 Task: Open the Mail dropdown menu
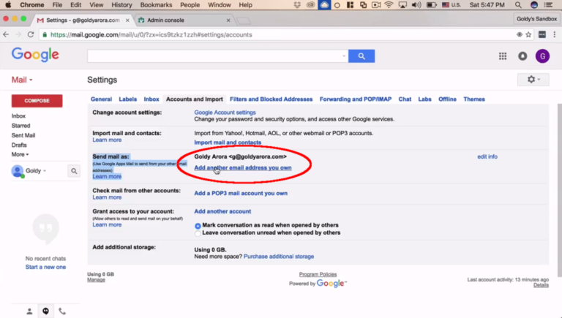click(22, 80)
